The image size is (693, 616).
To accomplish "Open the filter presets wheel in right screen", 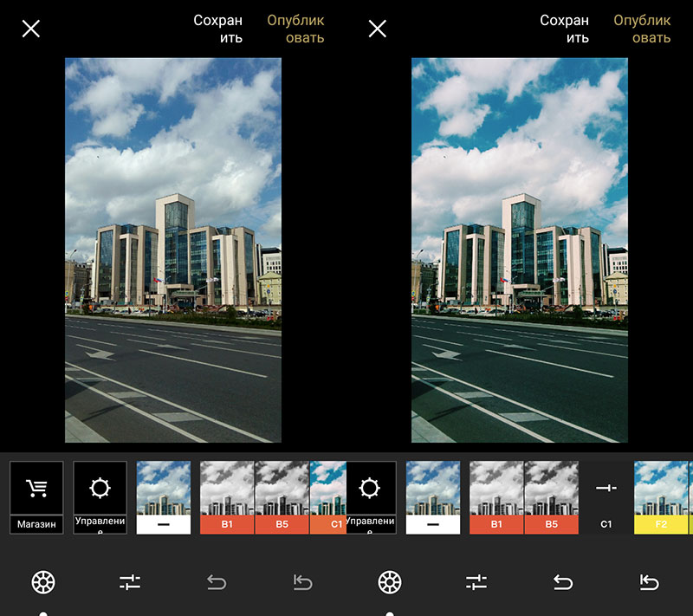I will 390,582.
